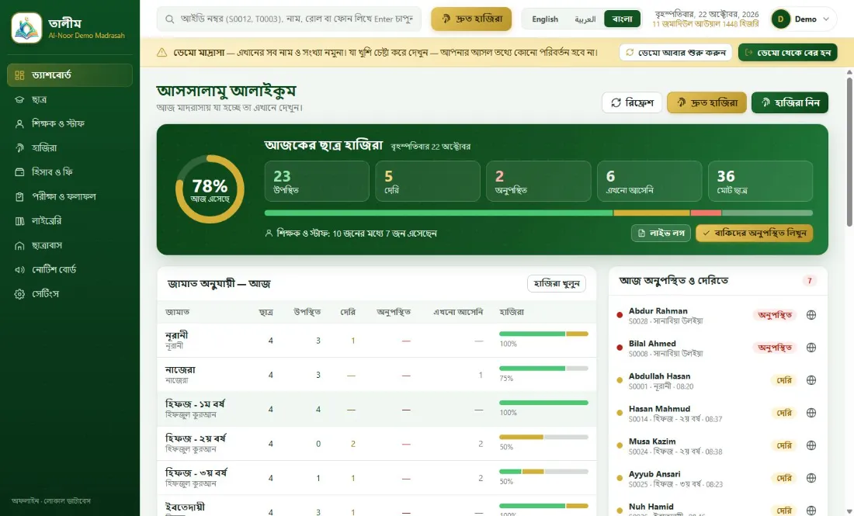
Task: Click বাকিদের অনুপস্থিত লিখুন button
Action: click(x=755, y=233)
